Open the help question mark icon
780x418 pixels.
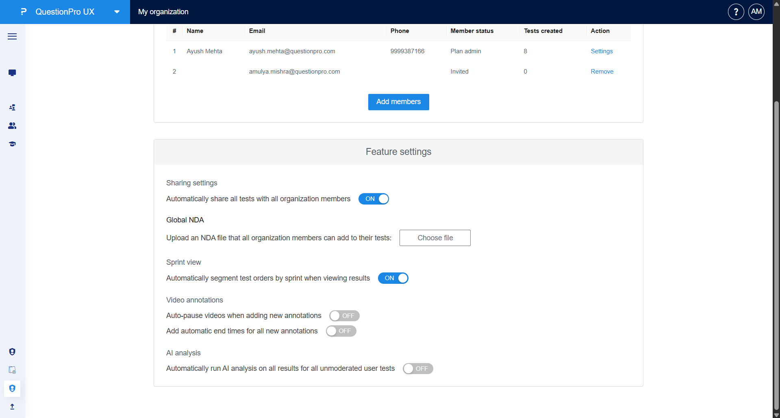coord(736,12)
